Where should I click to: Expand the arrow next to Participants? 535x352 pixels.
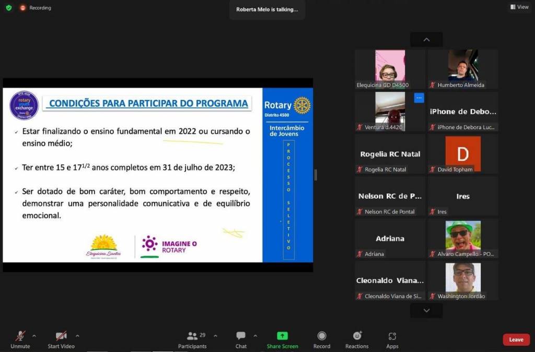pyautogui.click(x=215, y=336)
